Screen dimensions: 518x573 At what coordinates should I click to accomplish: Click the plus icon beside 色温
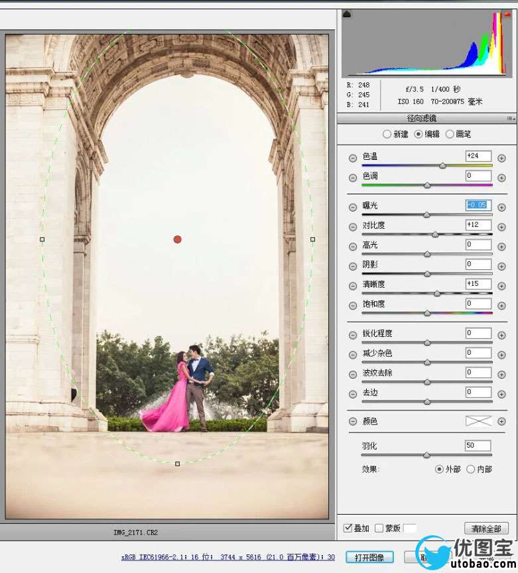(x=501, y=158)
